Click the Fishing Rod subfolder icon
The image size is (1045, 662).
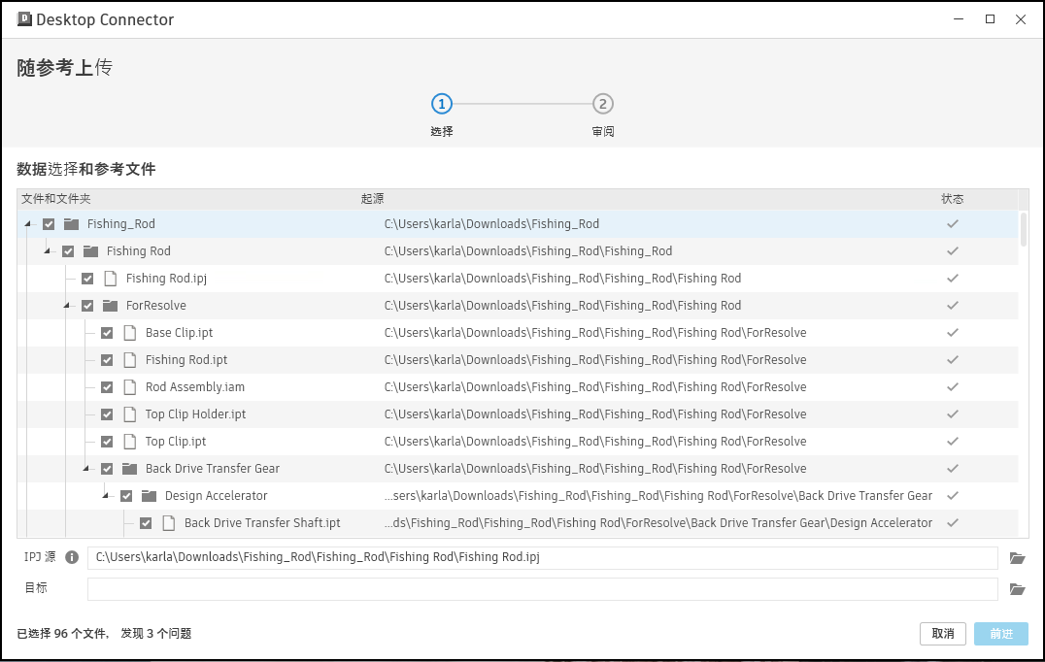point(90,251)
